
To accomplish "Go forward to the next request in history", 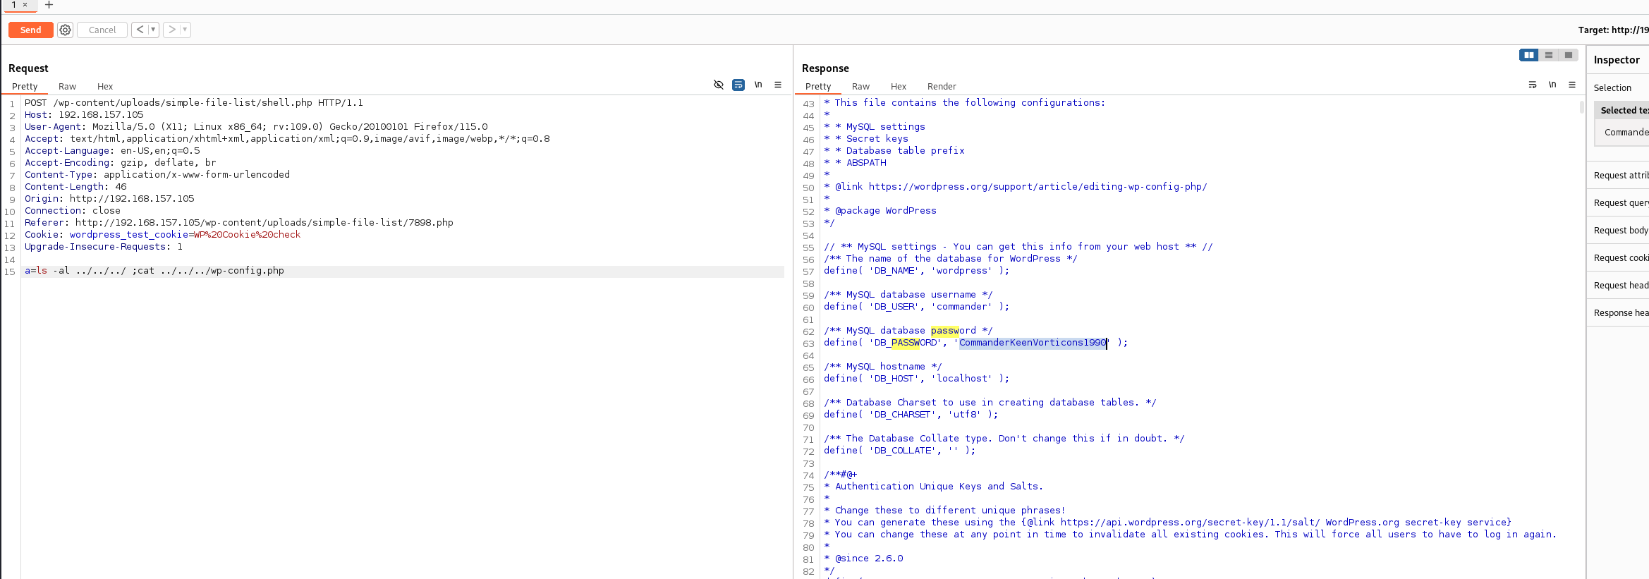I will (x=171, y=30).
